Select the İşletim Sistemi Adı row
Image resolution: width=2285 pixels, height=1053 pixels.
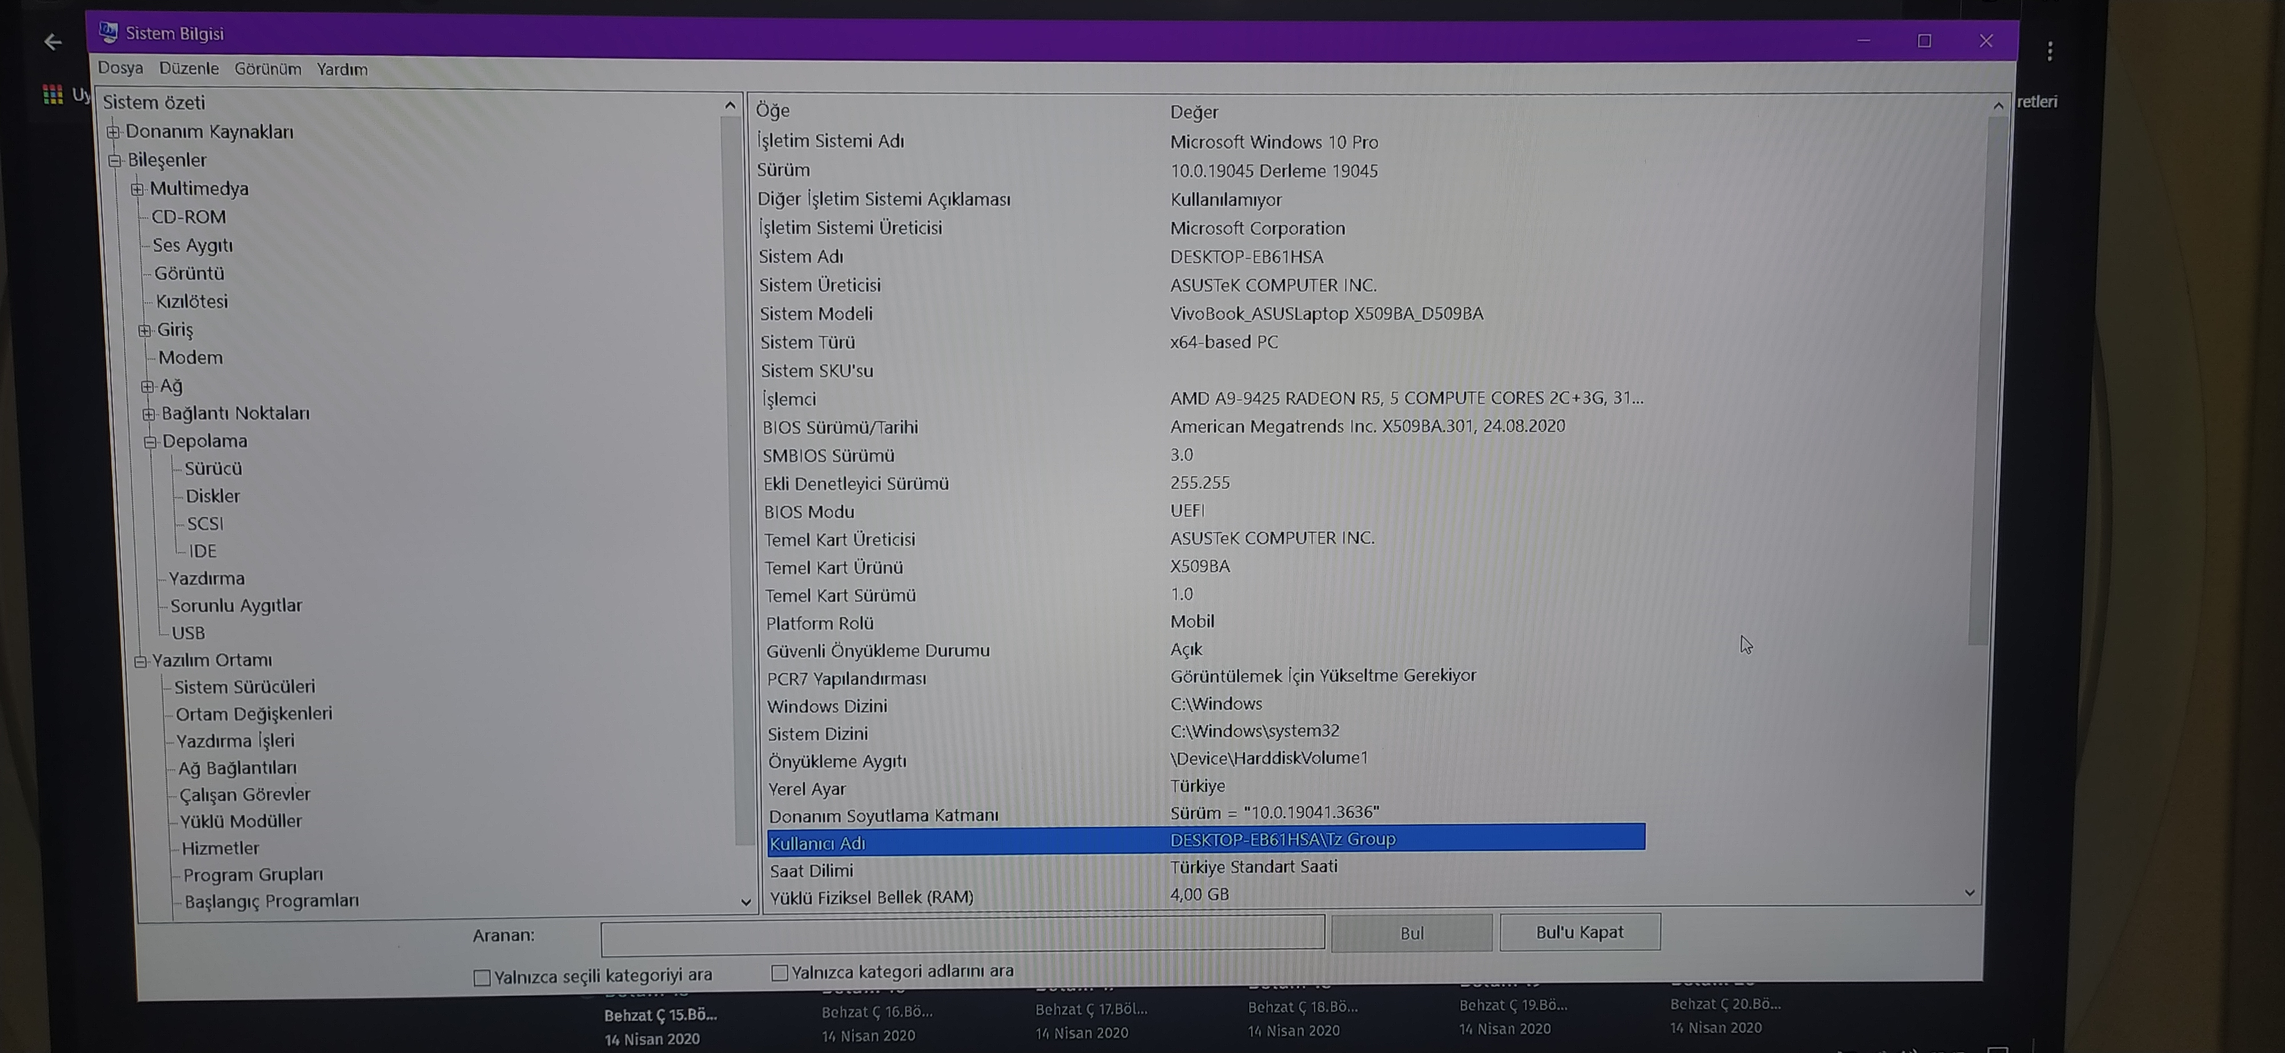click(x=1201, y=142)
